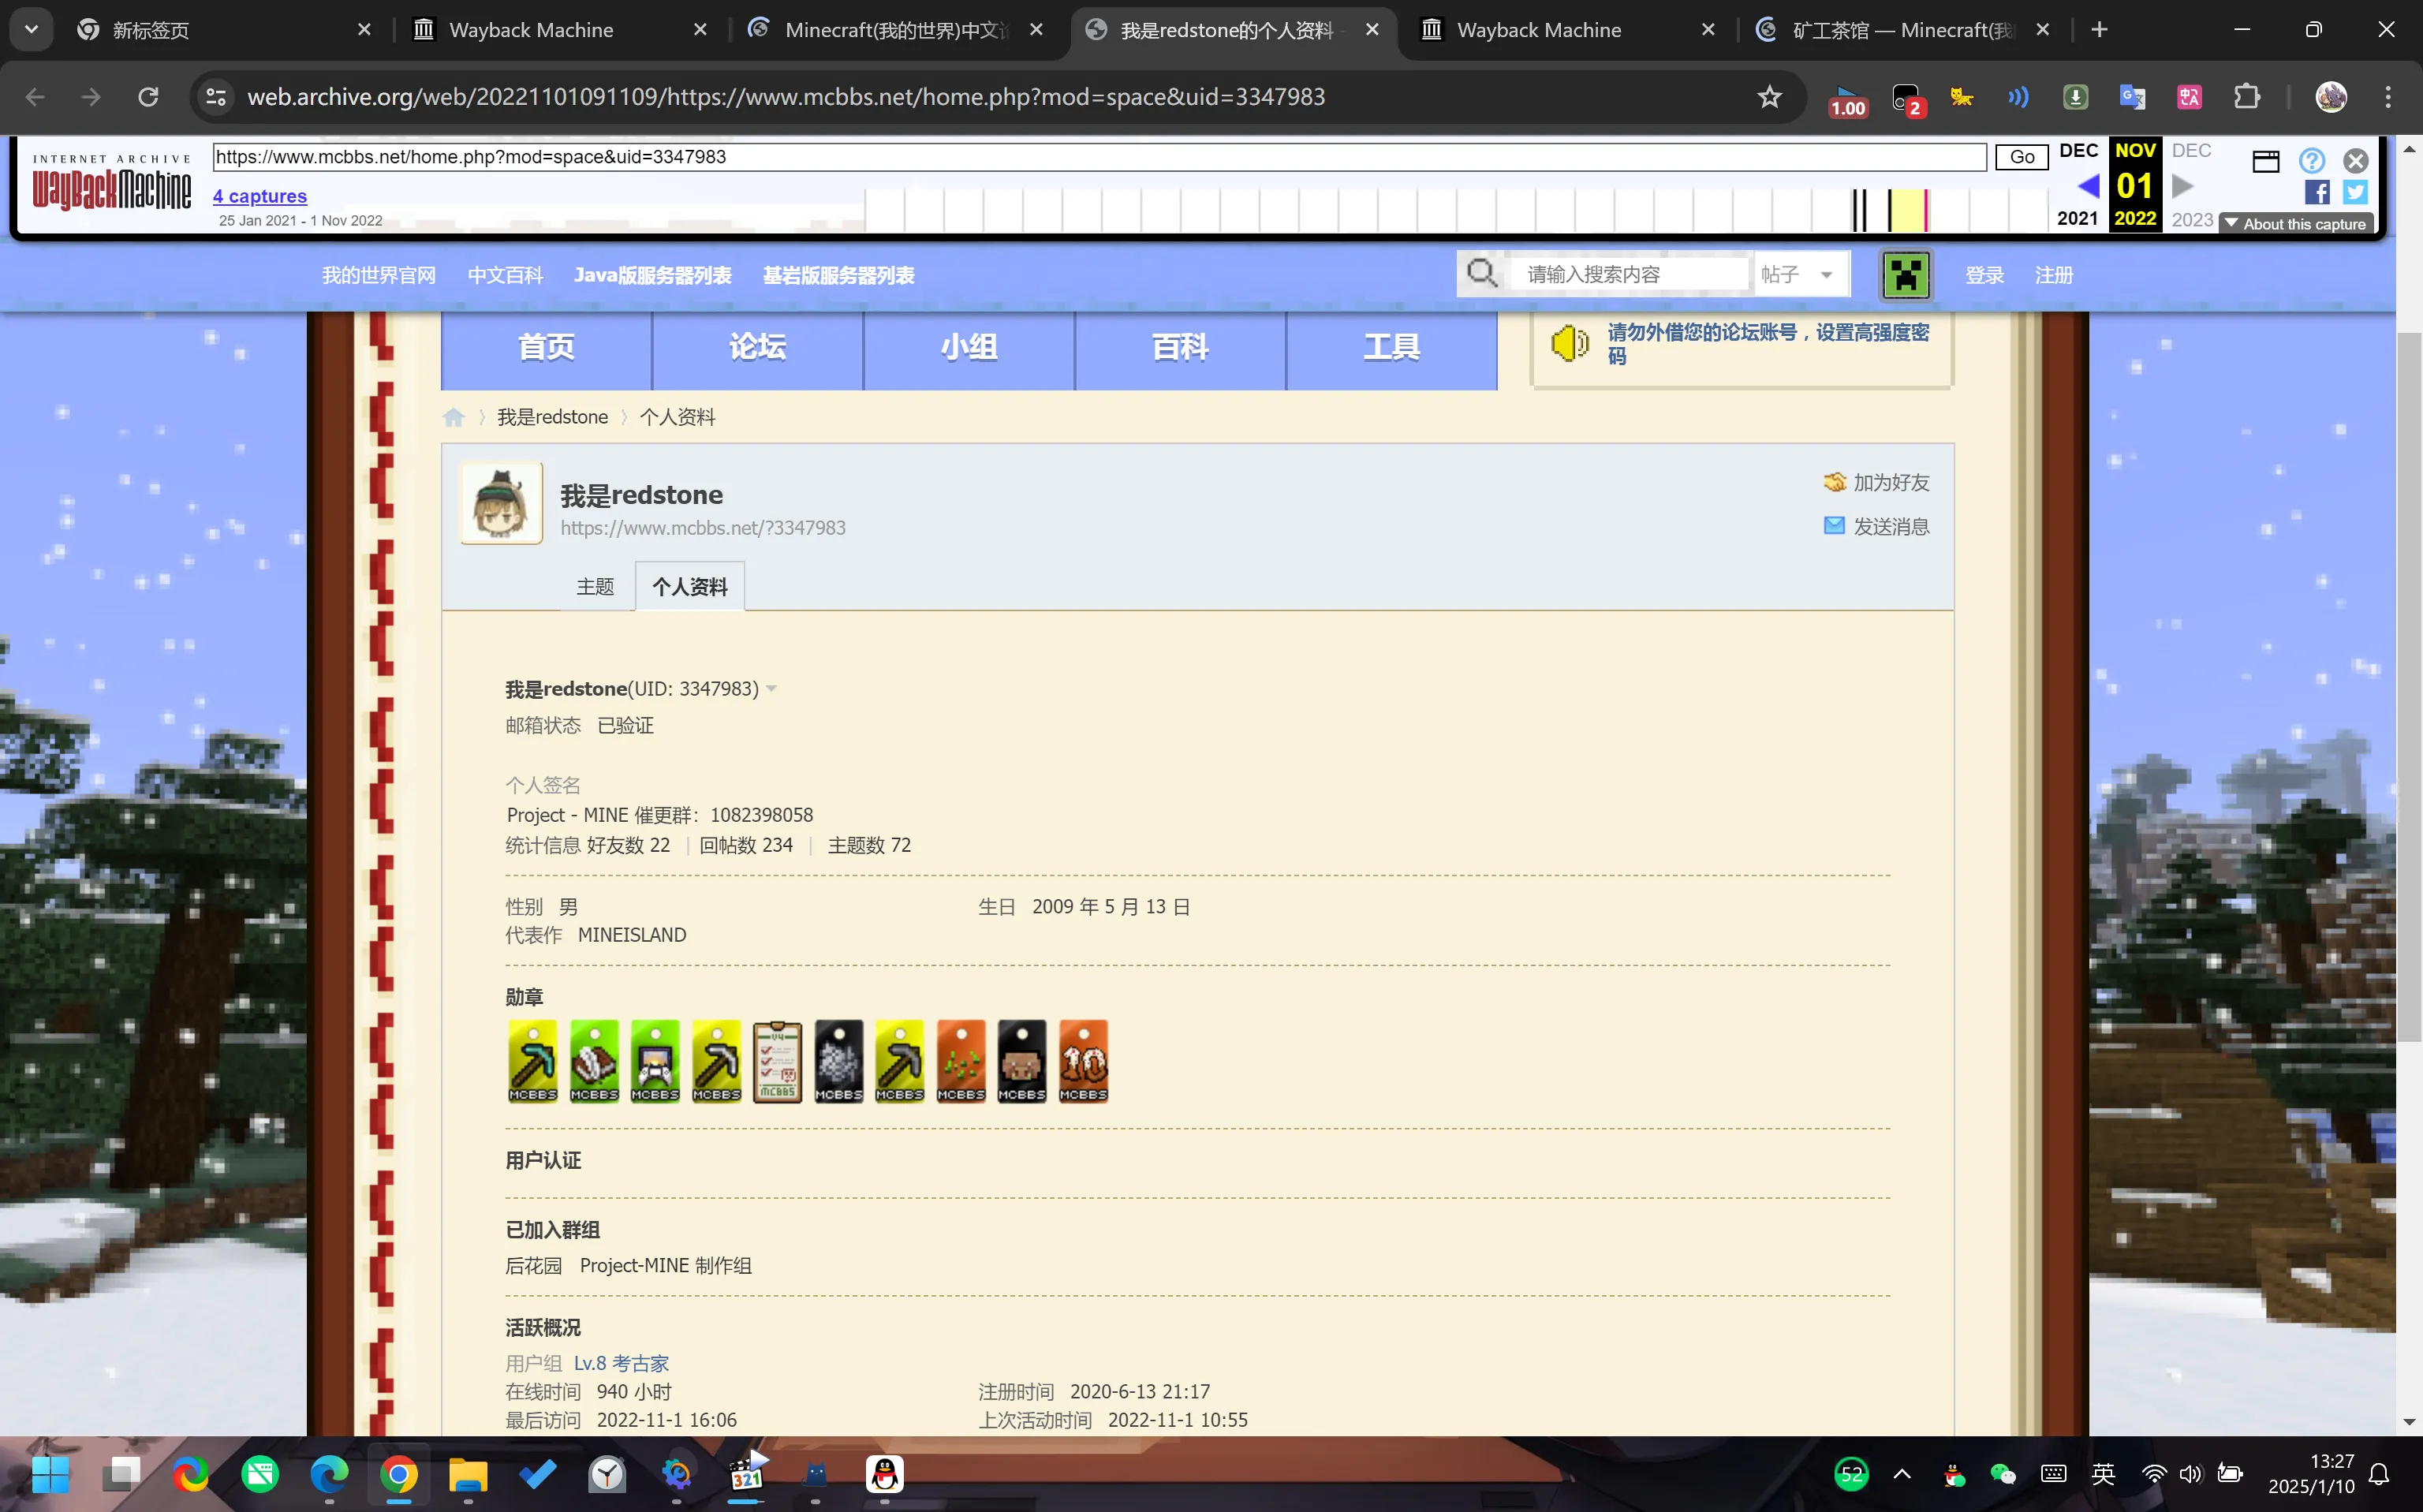
Task: View site information icon in address bar
Action: point(216,97)
